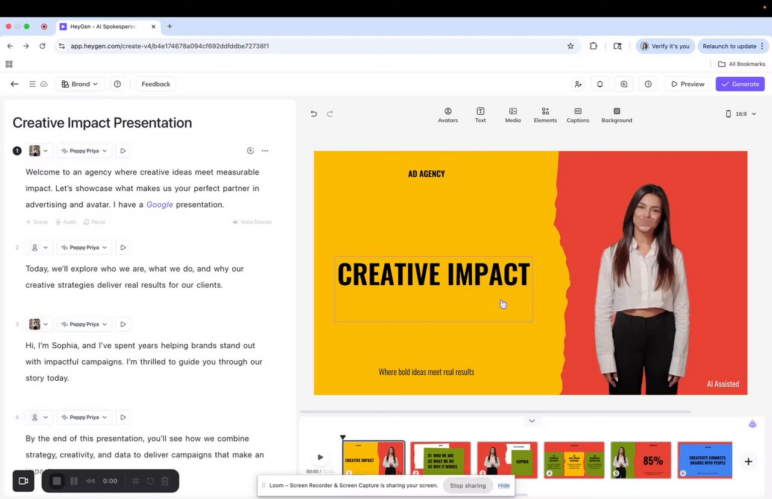772x499 pixels.
Task: Click the cloud save status icon
Action: coord(44,84)
